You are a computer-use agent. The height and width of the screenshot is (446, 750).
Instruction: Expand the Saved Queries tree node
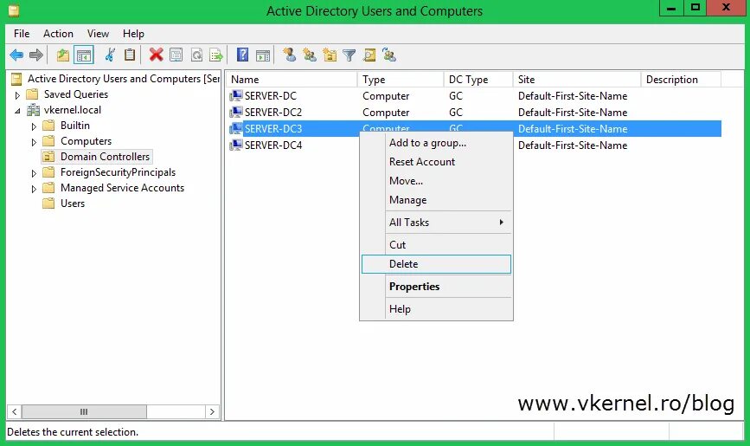17,95
